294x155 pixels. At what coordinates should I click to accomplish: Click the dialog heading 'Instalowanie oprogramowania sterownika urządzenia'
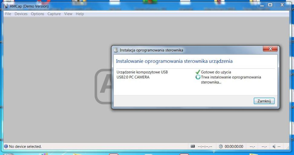(174, 61)
